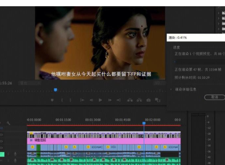Screen dimensions: 225x165
Task: Toggle eye visibility for the 1(1).mp4 track
Action: click(x=1, y=147)
